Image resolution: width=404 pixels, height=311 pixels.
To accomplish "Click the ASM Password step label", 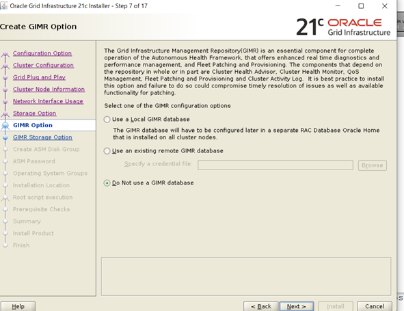I will [34, 161].
